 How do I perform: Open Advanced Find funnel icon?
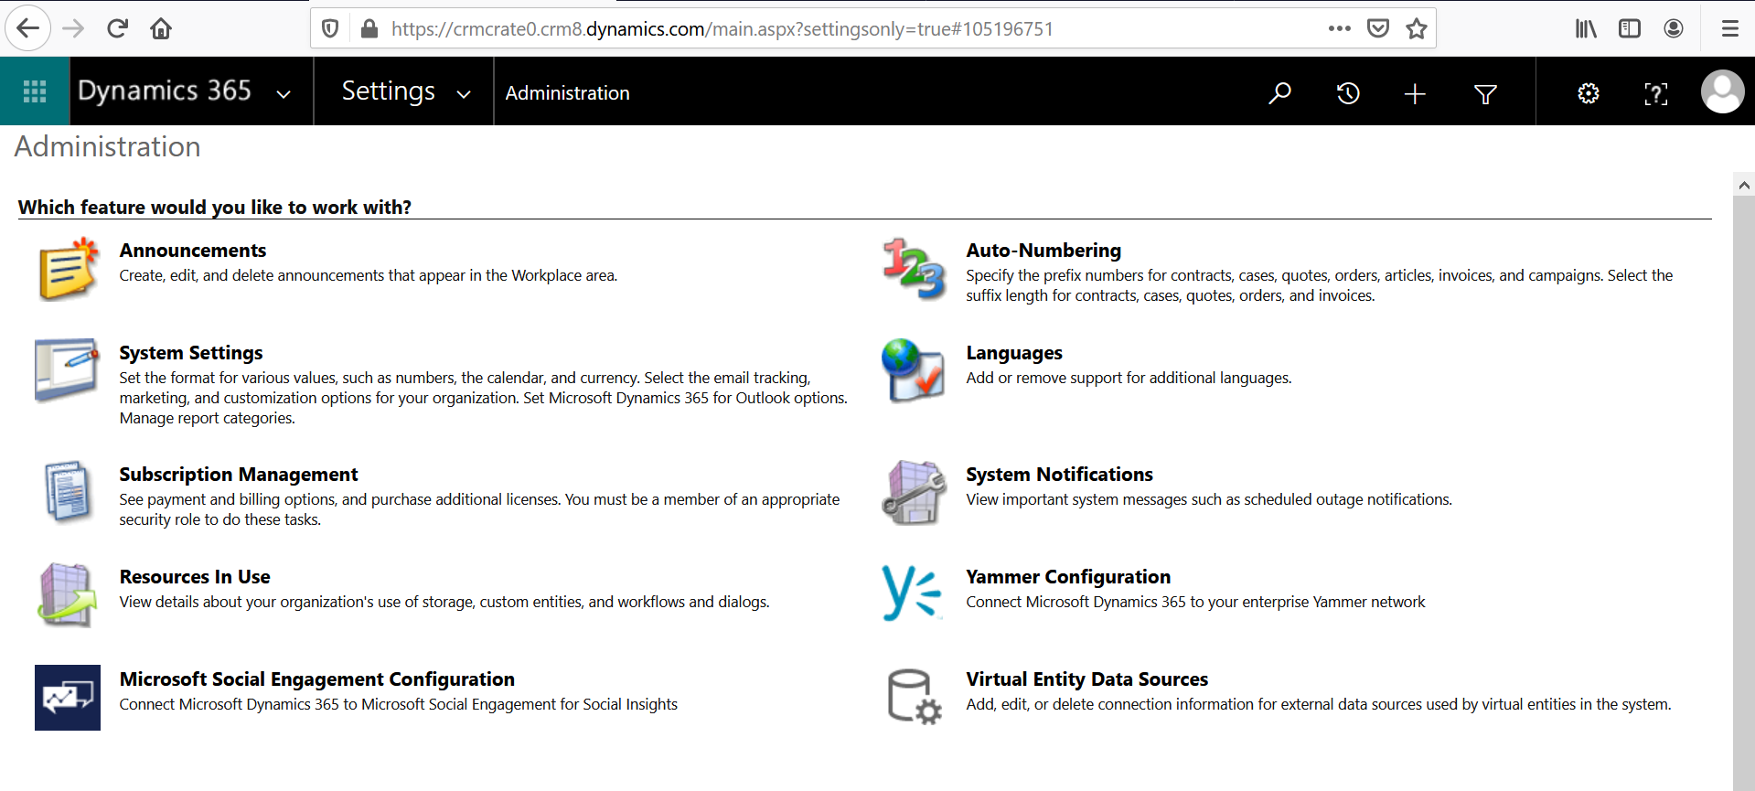1485,93
